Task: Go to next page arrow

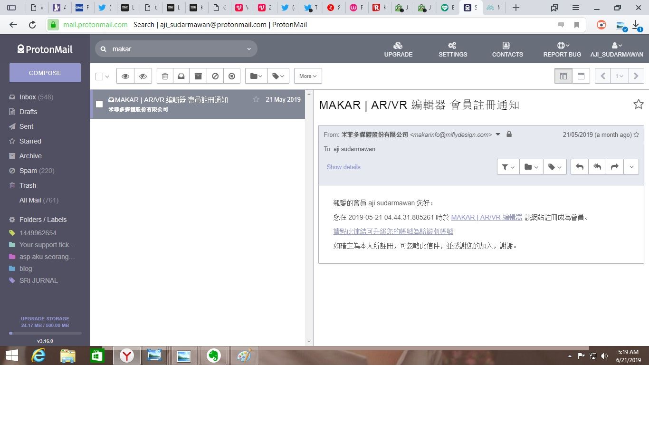Action: pyautogui.click(x=636, y=76)
